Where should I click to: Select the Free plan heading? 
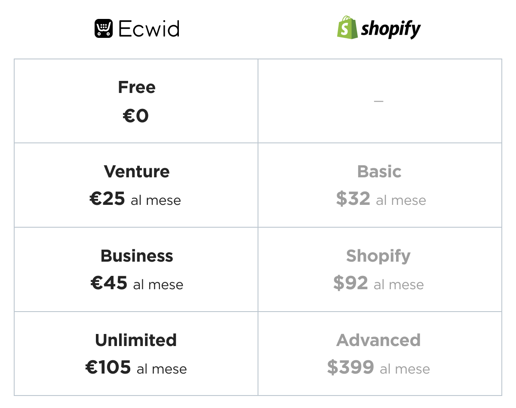tap(137, 87)
